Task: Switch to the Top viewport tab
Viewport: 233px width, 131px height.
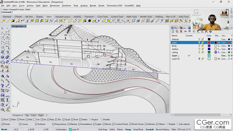Action: (27, 115)
